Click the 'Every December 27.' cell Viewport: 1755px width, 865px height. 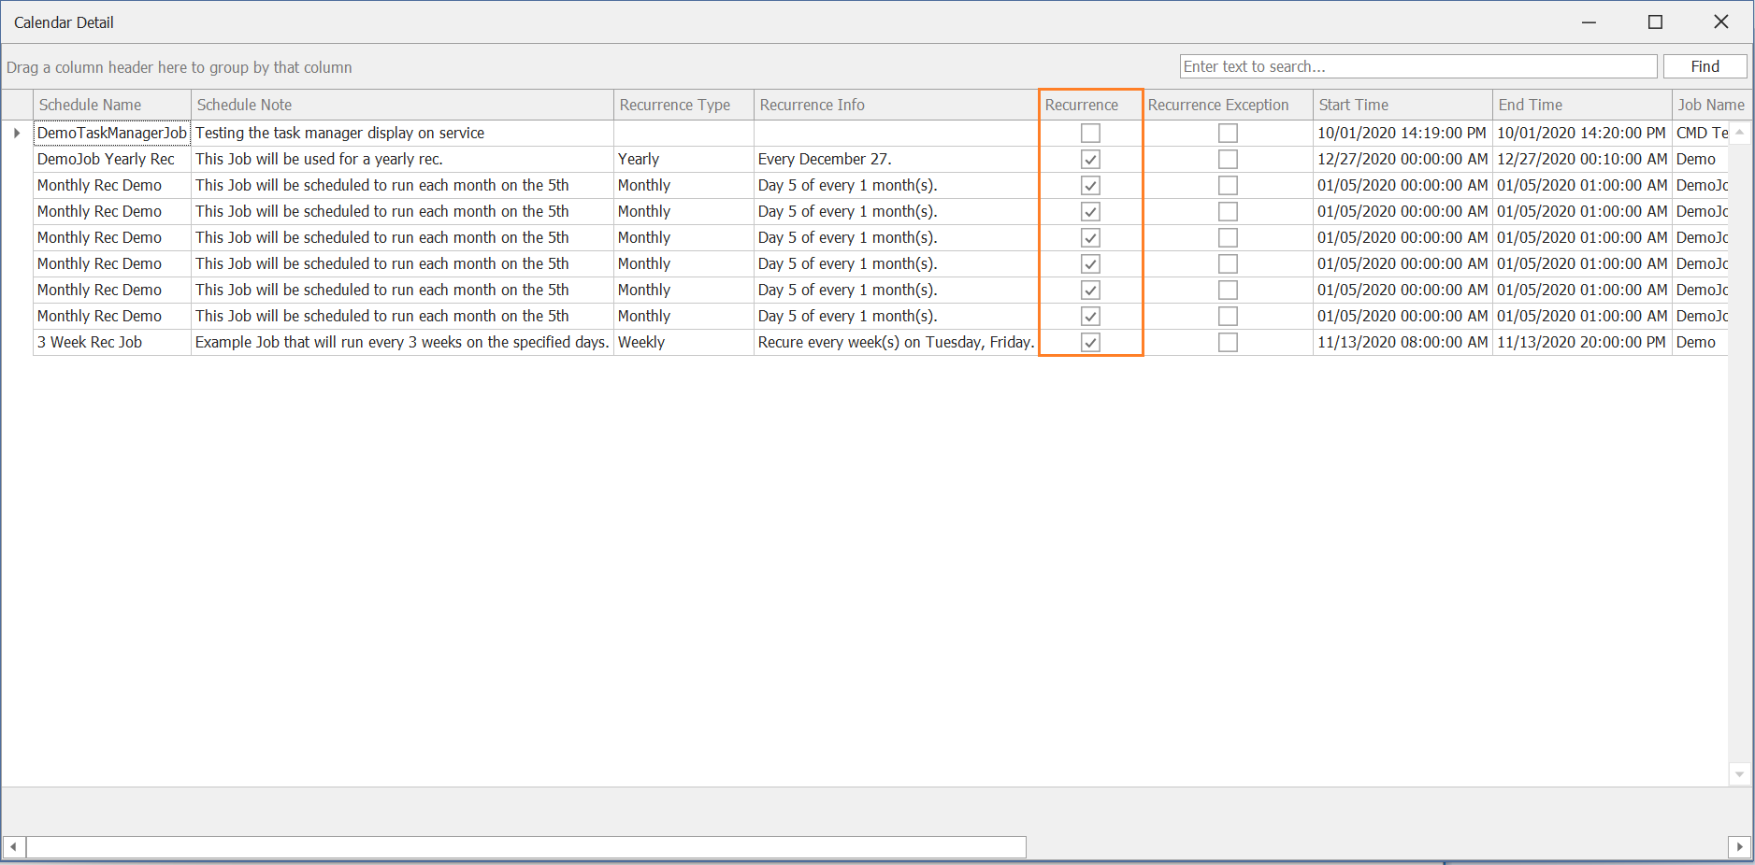tap(896, 160)
